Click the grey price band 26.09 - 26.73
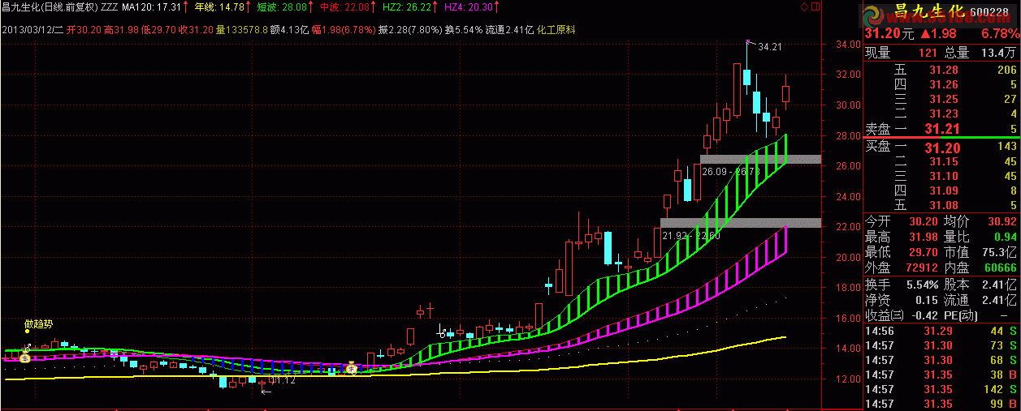The width and height of the screenshot is (1021, 411). 760,160
